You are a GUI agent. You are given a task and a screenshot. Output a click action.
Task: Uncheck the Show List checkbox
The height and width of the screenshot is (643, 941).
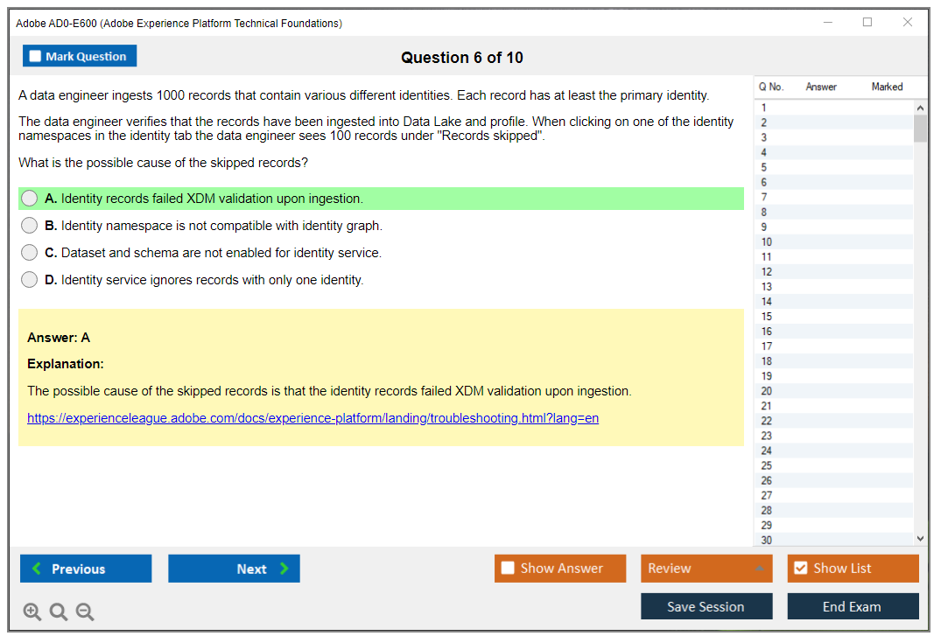coord(800,569)
